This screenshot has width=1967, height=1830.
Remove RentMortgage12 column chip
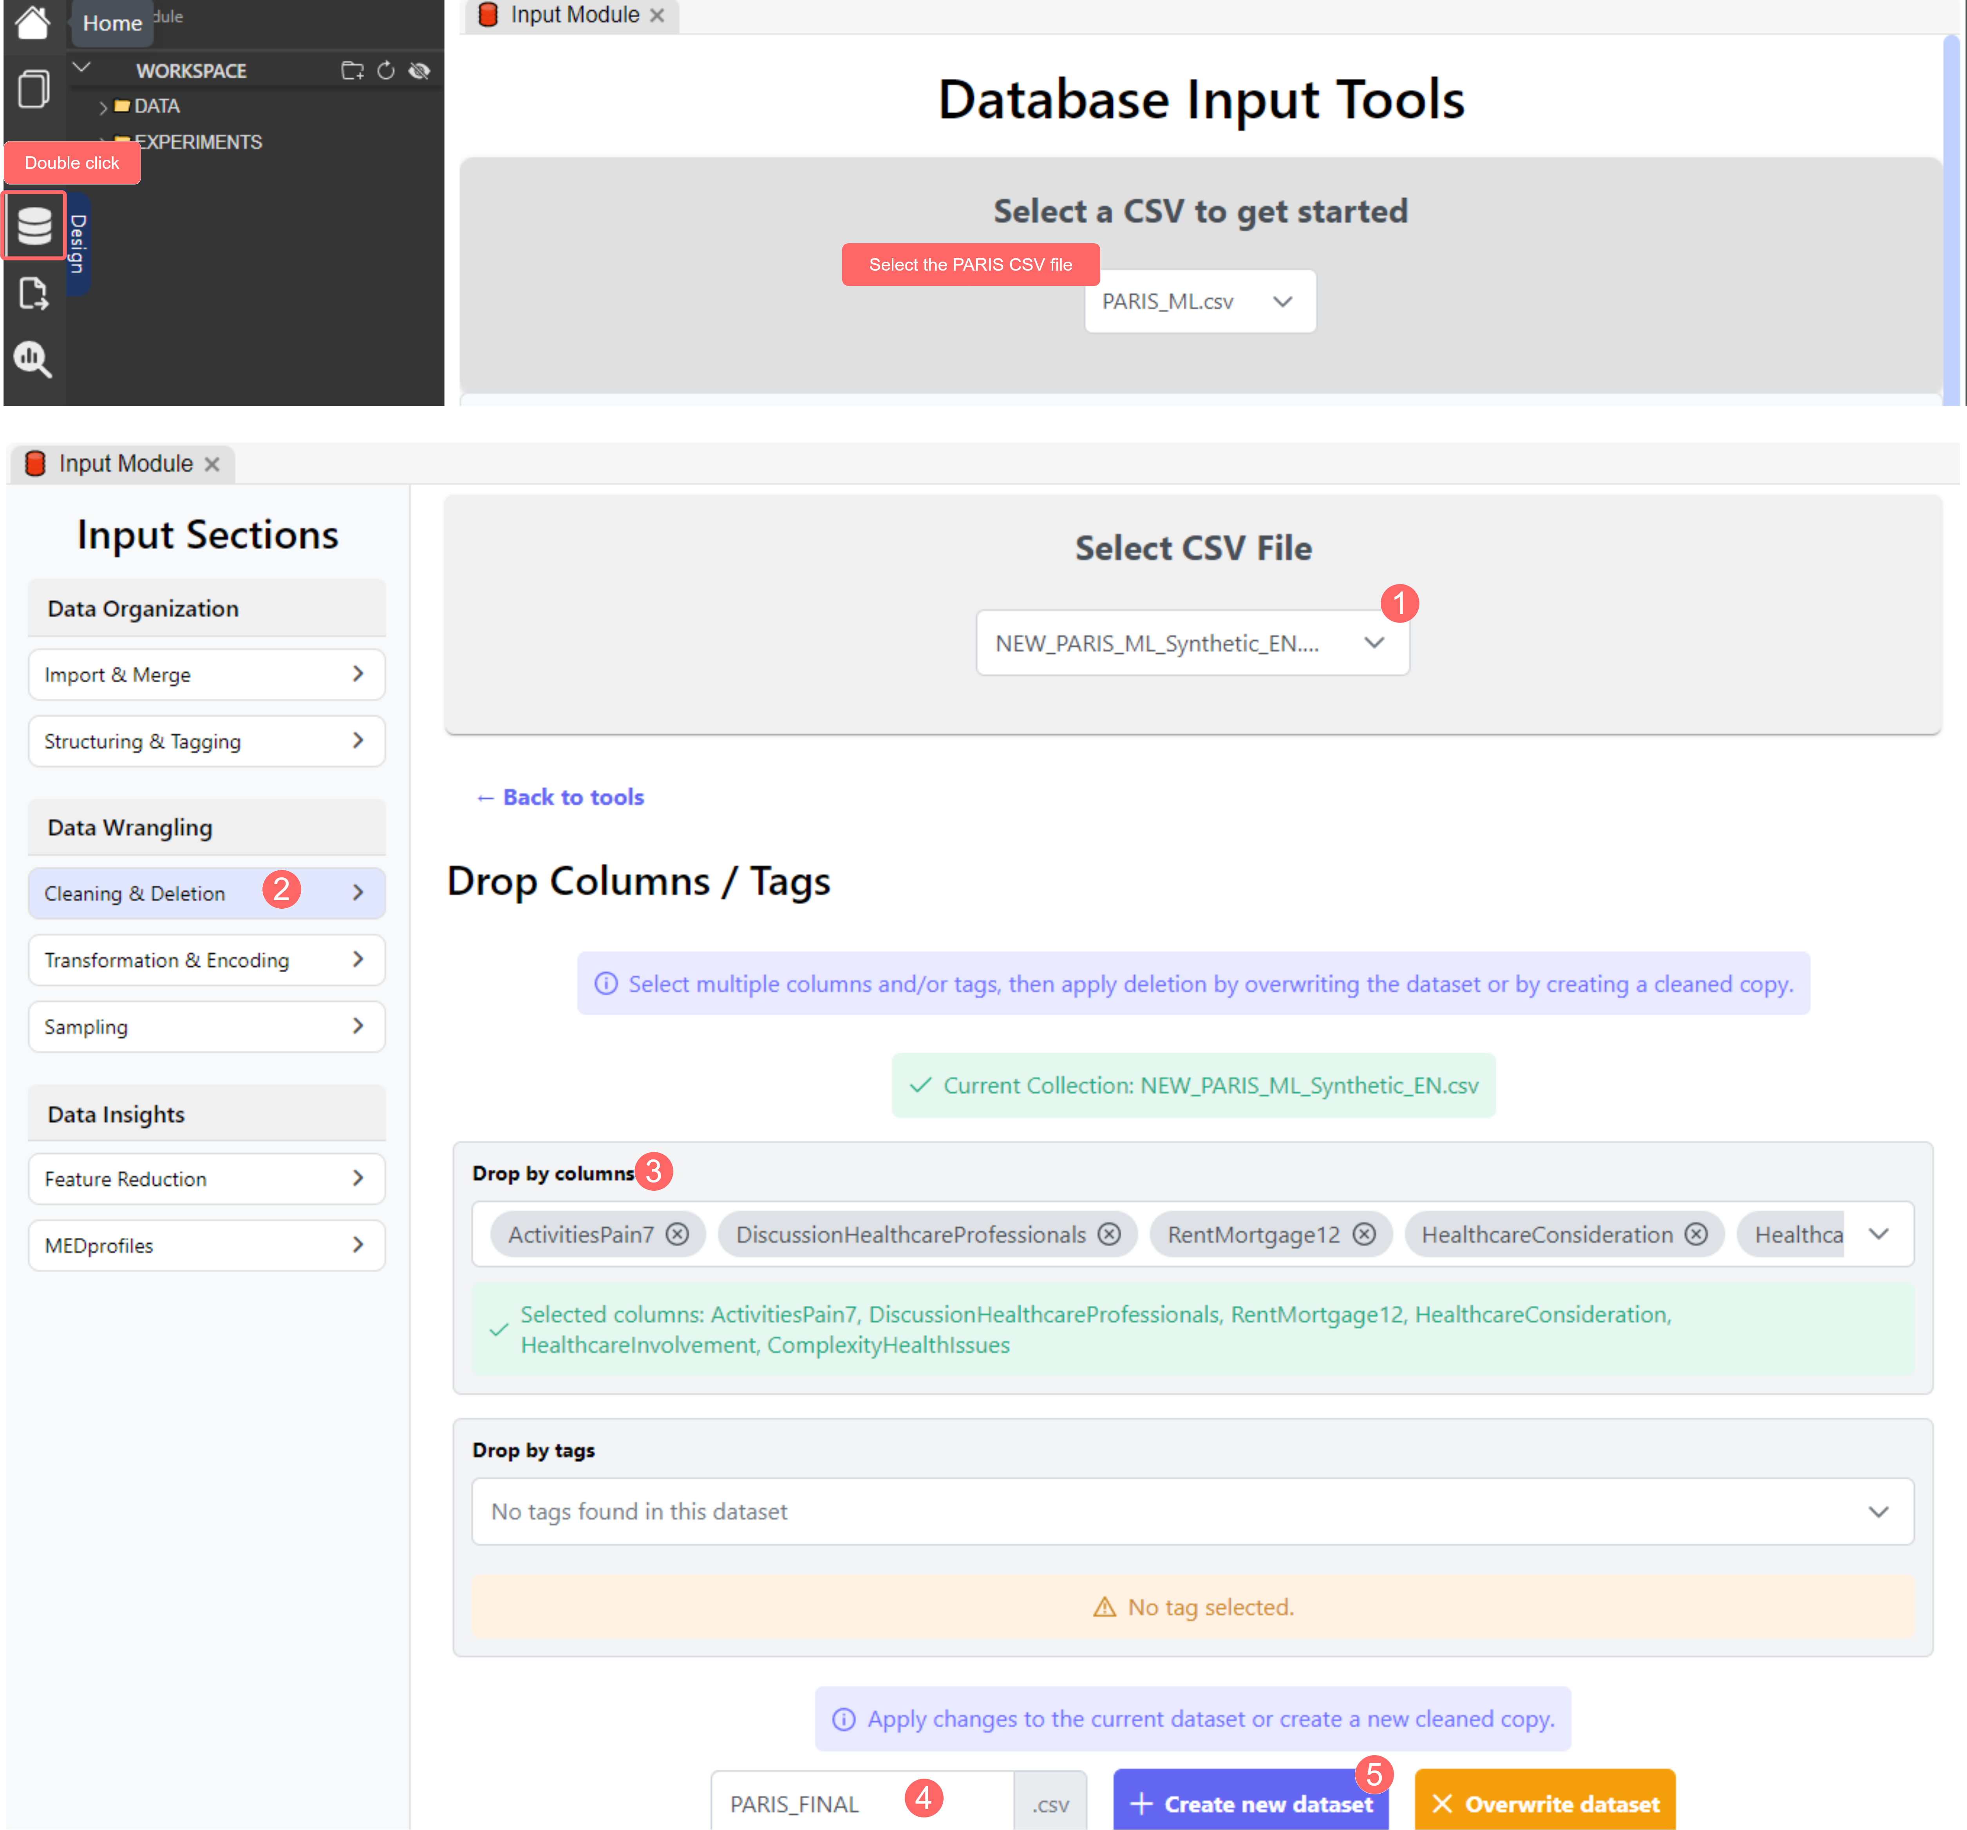(1365, 1234)
